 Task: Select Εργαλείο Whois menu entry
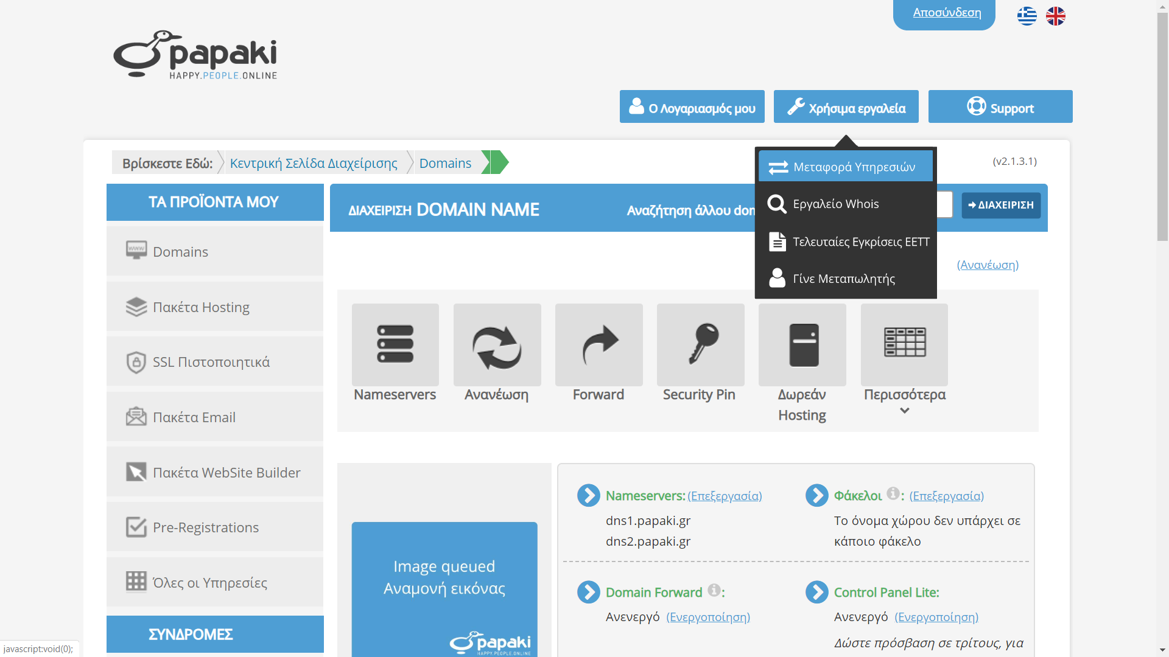pos(846,204)
